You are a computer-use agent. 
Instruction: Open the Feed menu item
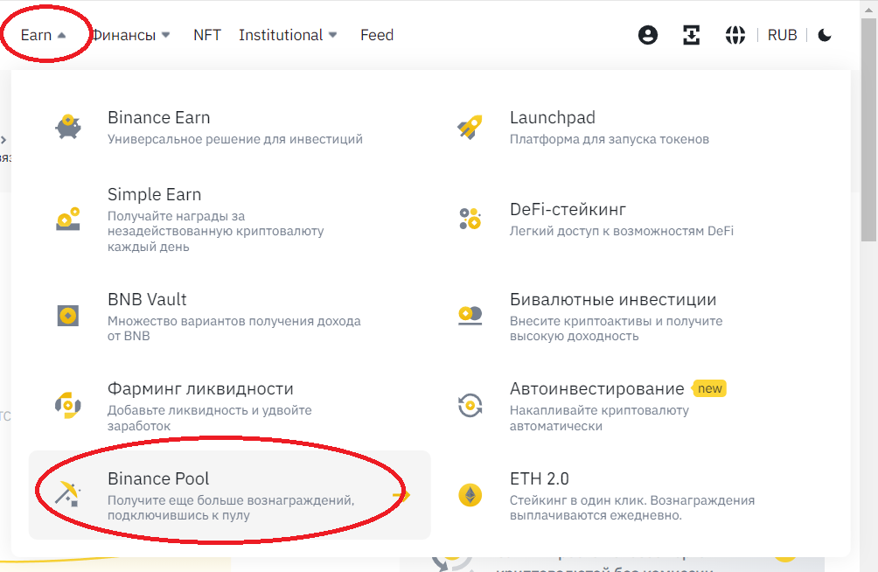(x=377, y=35)
